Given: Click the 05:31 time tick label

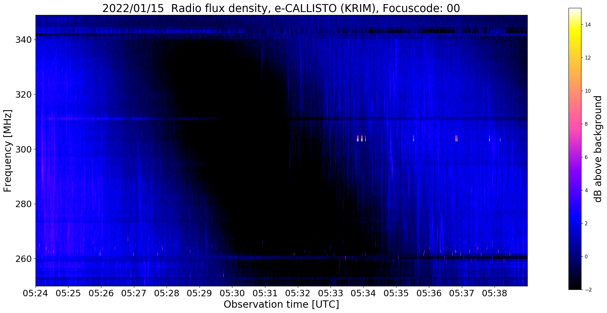Looking at the screenshot, I should click(x=265, y=293).
